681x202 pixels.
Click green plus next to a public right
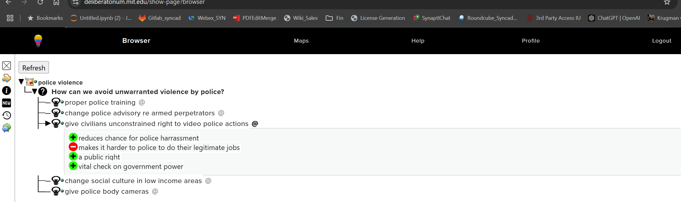(x=73, y=156)
